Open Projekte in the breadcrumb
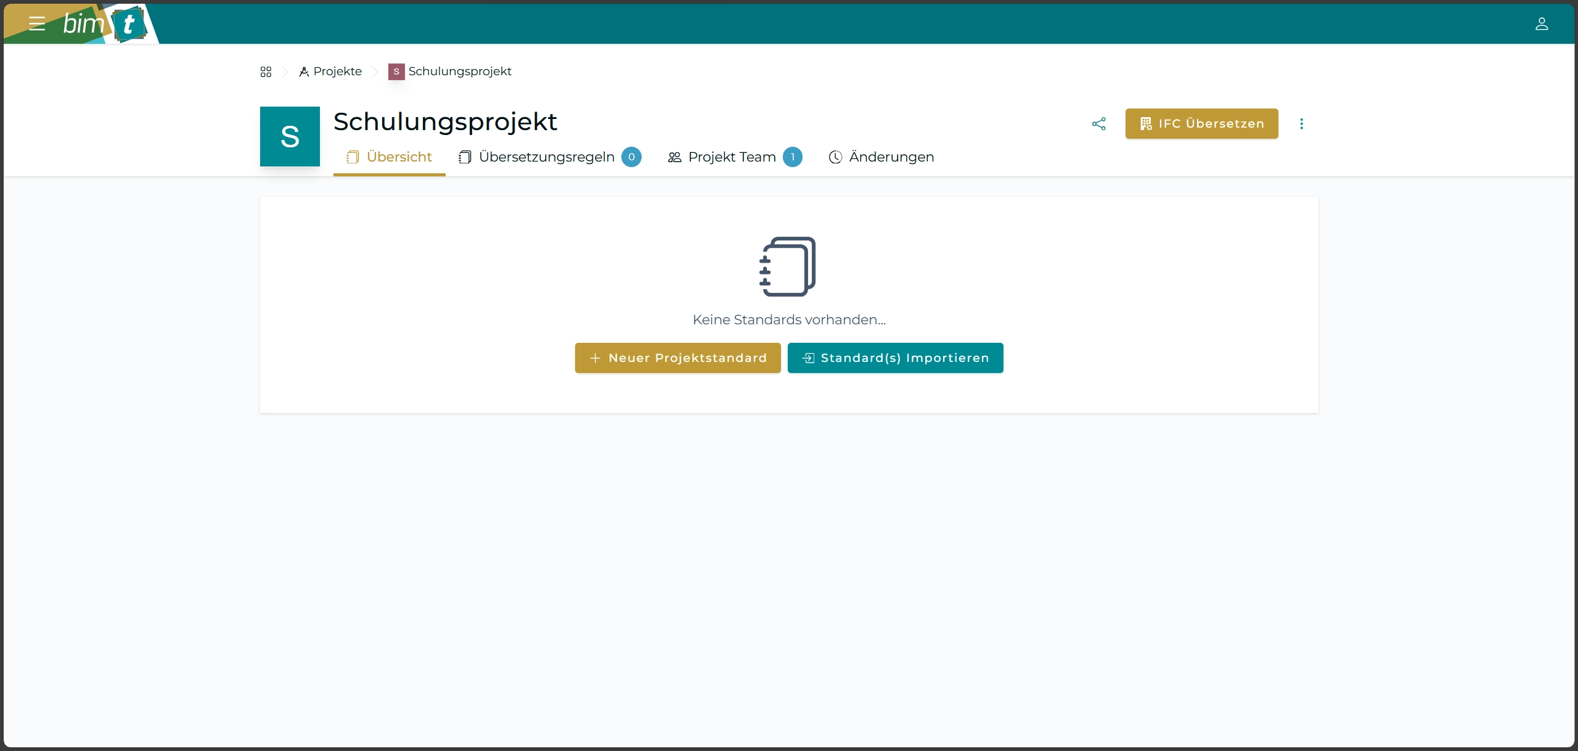Screen dimensions: 1578x751 (337, 71)
